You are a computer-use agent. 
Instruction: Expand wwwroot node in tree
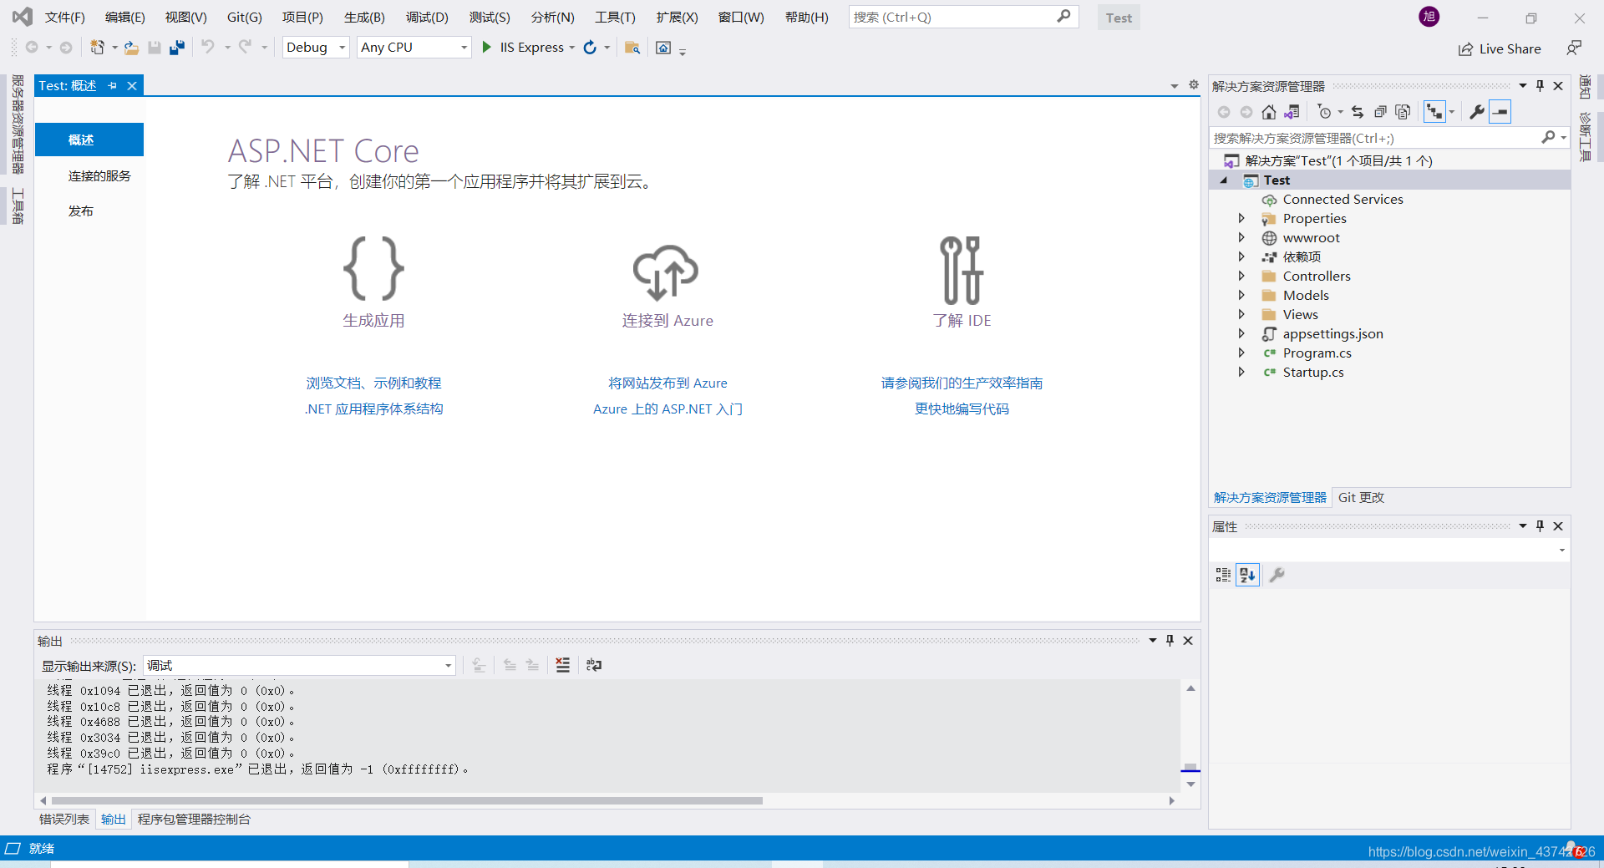(1241, 238)
